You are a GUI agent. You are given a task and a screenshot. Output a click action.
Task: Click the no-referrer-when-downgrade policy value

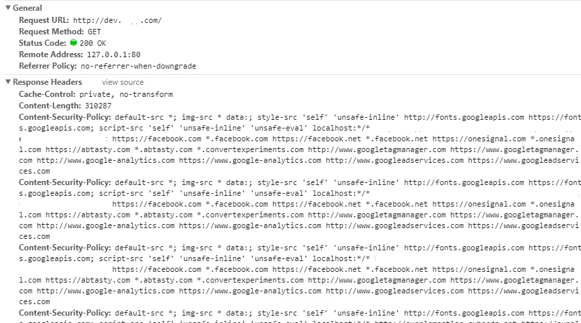[138, 66]
